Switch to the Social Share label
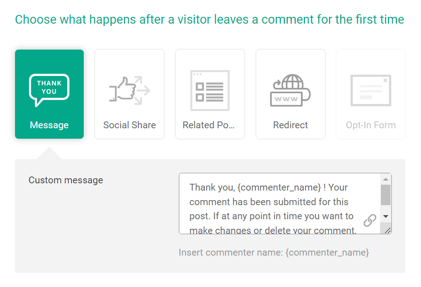 [x=129, y=125]
